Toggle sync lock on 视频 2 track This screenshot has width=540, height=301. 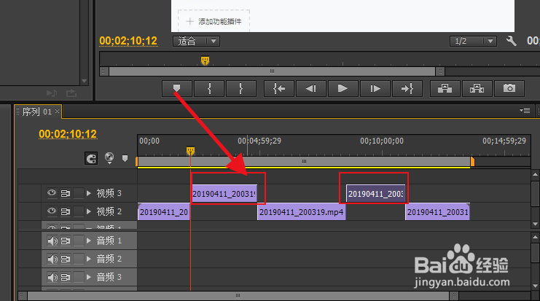66,211
